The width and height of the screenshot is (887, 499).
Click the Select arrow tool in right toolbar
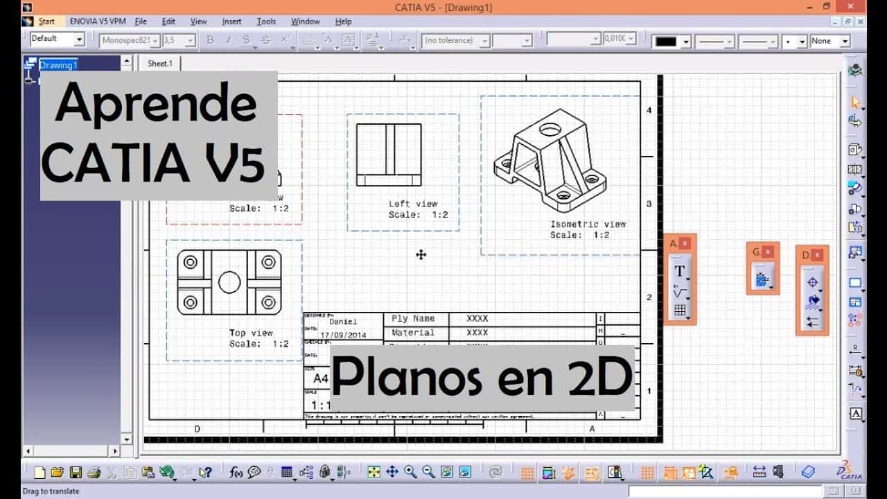(856, 103)
